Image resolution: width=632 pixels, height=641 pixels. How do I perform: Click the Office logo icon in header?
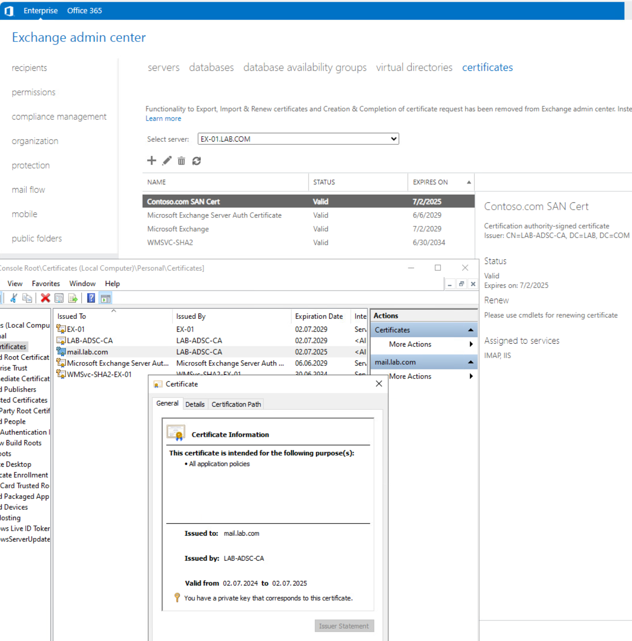coord(9,11)
